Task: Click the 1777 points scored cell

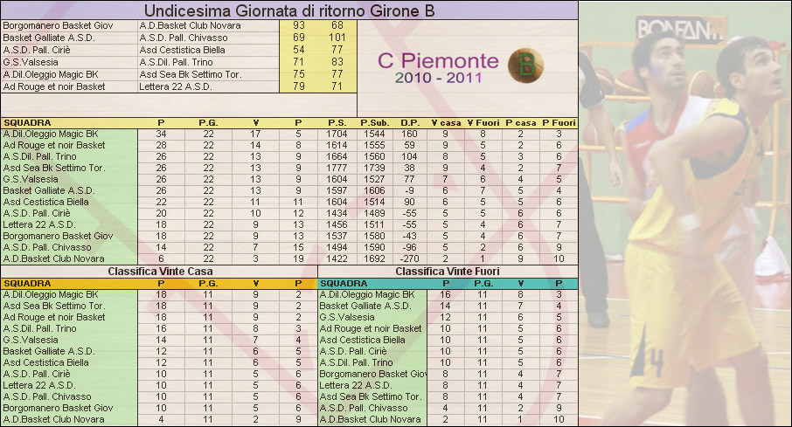Action: 337,168
